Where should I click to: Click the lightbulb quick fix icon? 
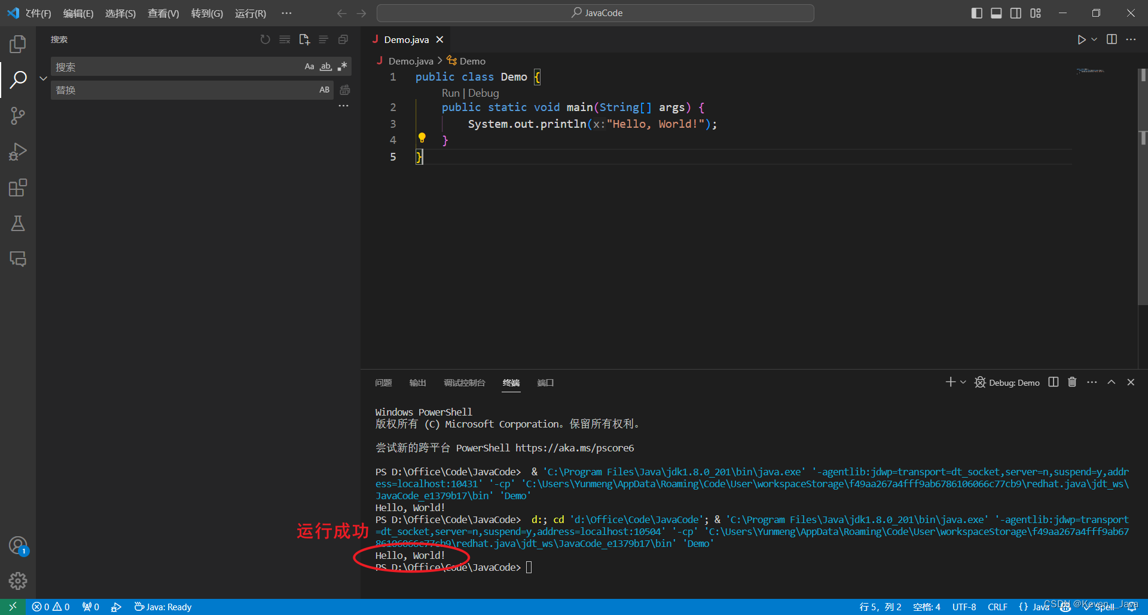(x=422, y=138)
